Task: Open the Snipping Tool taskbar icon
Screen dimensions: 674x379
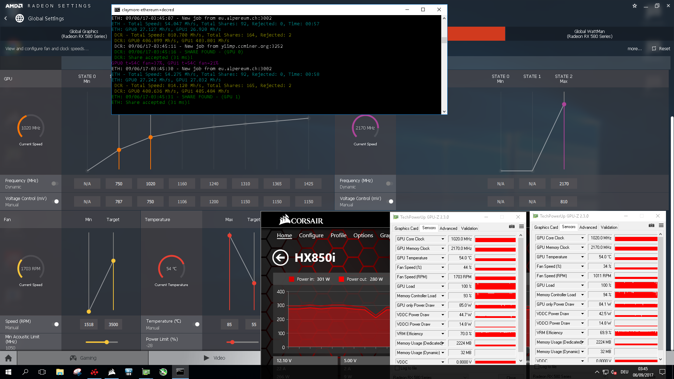Action: (x=77, y=372)
